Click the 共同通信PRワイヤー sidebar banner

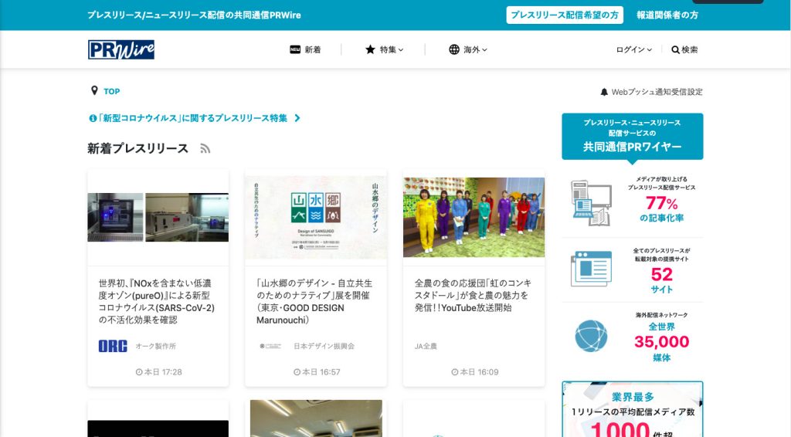click(632, 135)
